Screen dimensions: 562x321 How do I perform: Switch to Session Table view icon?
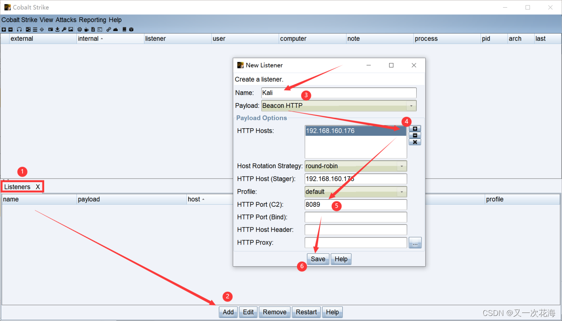coord(35,30)
